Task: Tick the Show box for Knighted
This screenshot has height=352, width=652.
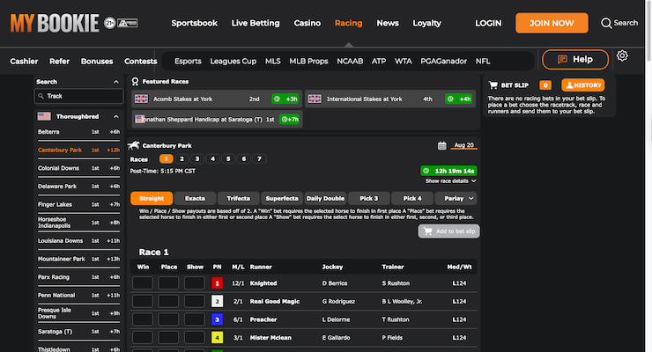Action: tap(194, 283)
